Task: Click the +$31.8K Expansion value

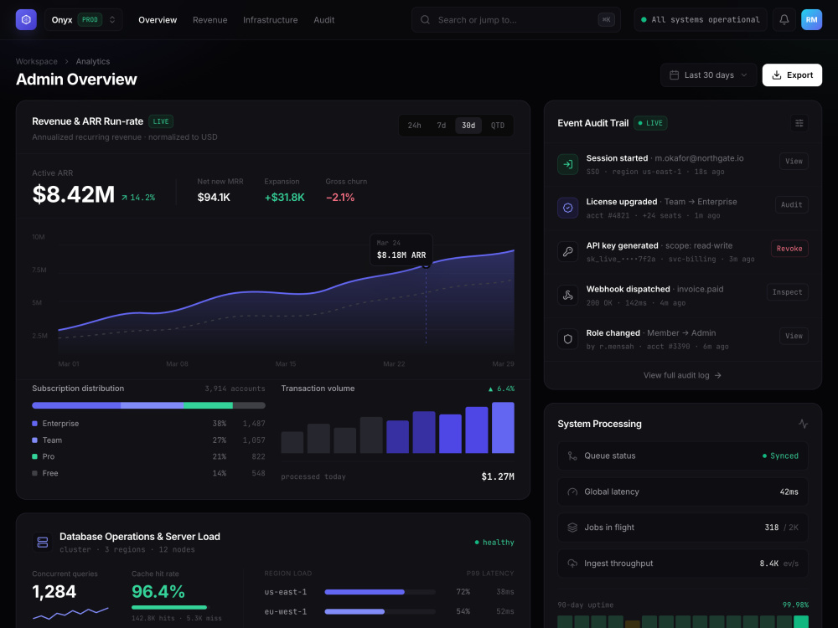Action: [284, 197]
